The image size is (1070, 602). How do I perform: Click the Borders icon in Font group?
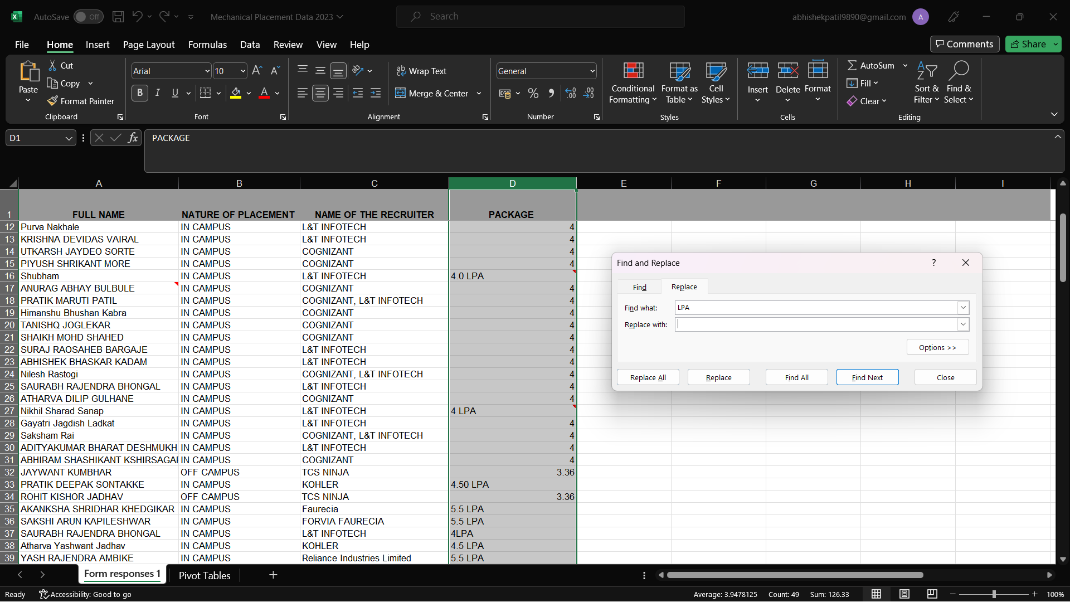click(205, 93)
